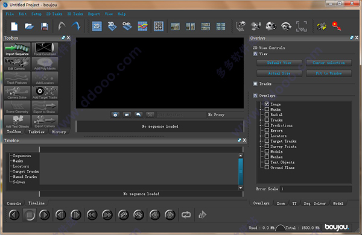The image size is (362, 235).
Task: Open the Export menu
Action: pyautogui.click(x=94, y=14)
